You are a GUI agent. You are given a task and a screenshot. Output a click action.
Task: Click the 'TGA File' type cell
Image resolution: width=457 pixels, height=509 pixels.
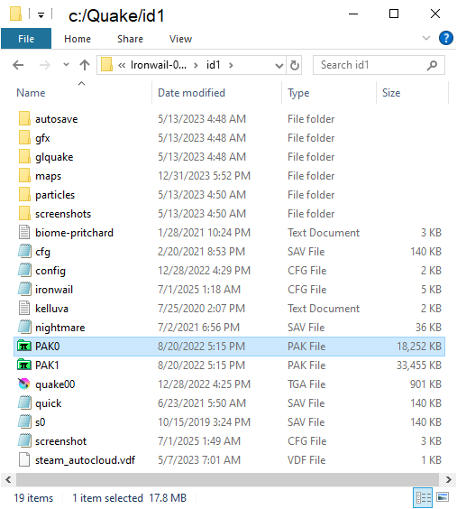tap(306, 384)
